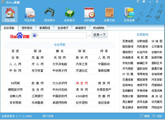Open the 百度地图 query link

(x=128, y=41)
